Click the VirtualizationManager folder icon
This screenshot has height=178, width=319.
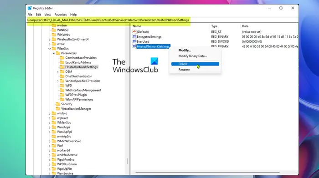point(58,108)
